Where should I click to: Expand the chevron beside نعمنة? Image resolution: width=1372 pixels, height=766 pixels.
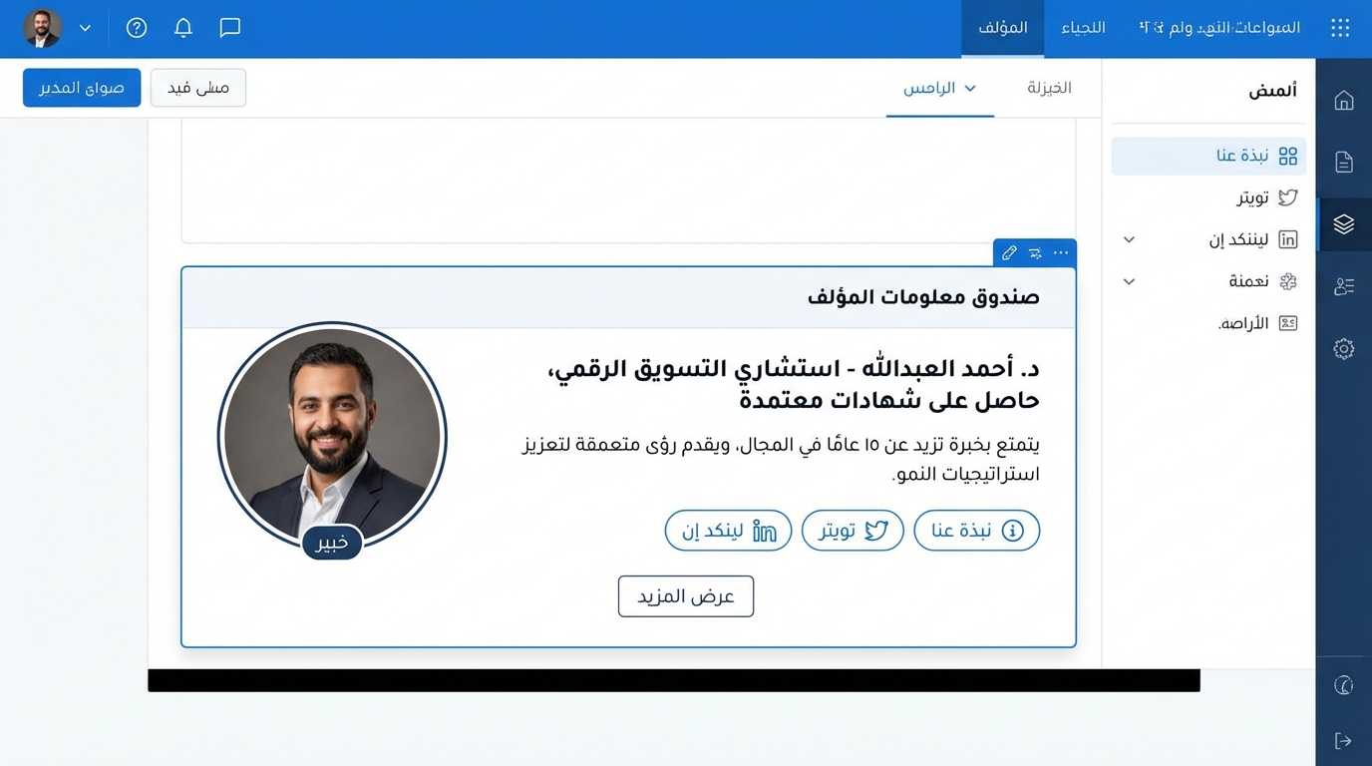point(1129,281)
